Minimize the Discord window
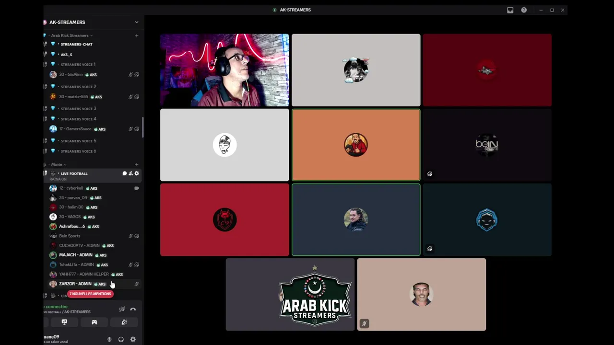 pos(541,10)
